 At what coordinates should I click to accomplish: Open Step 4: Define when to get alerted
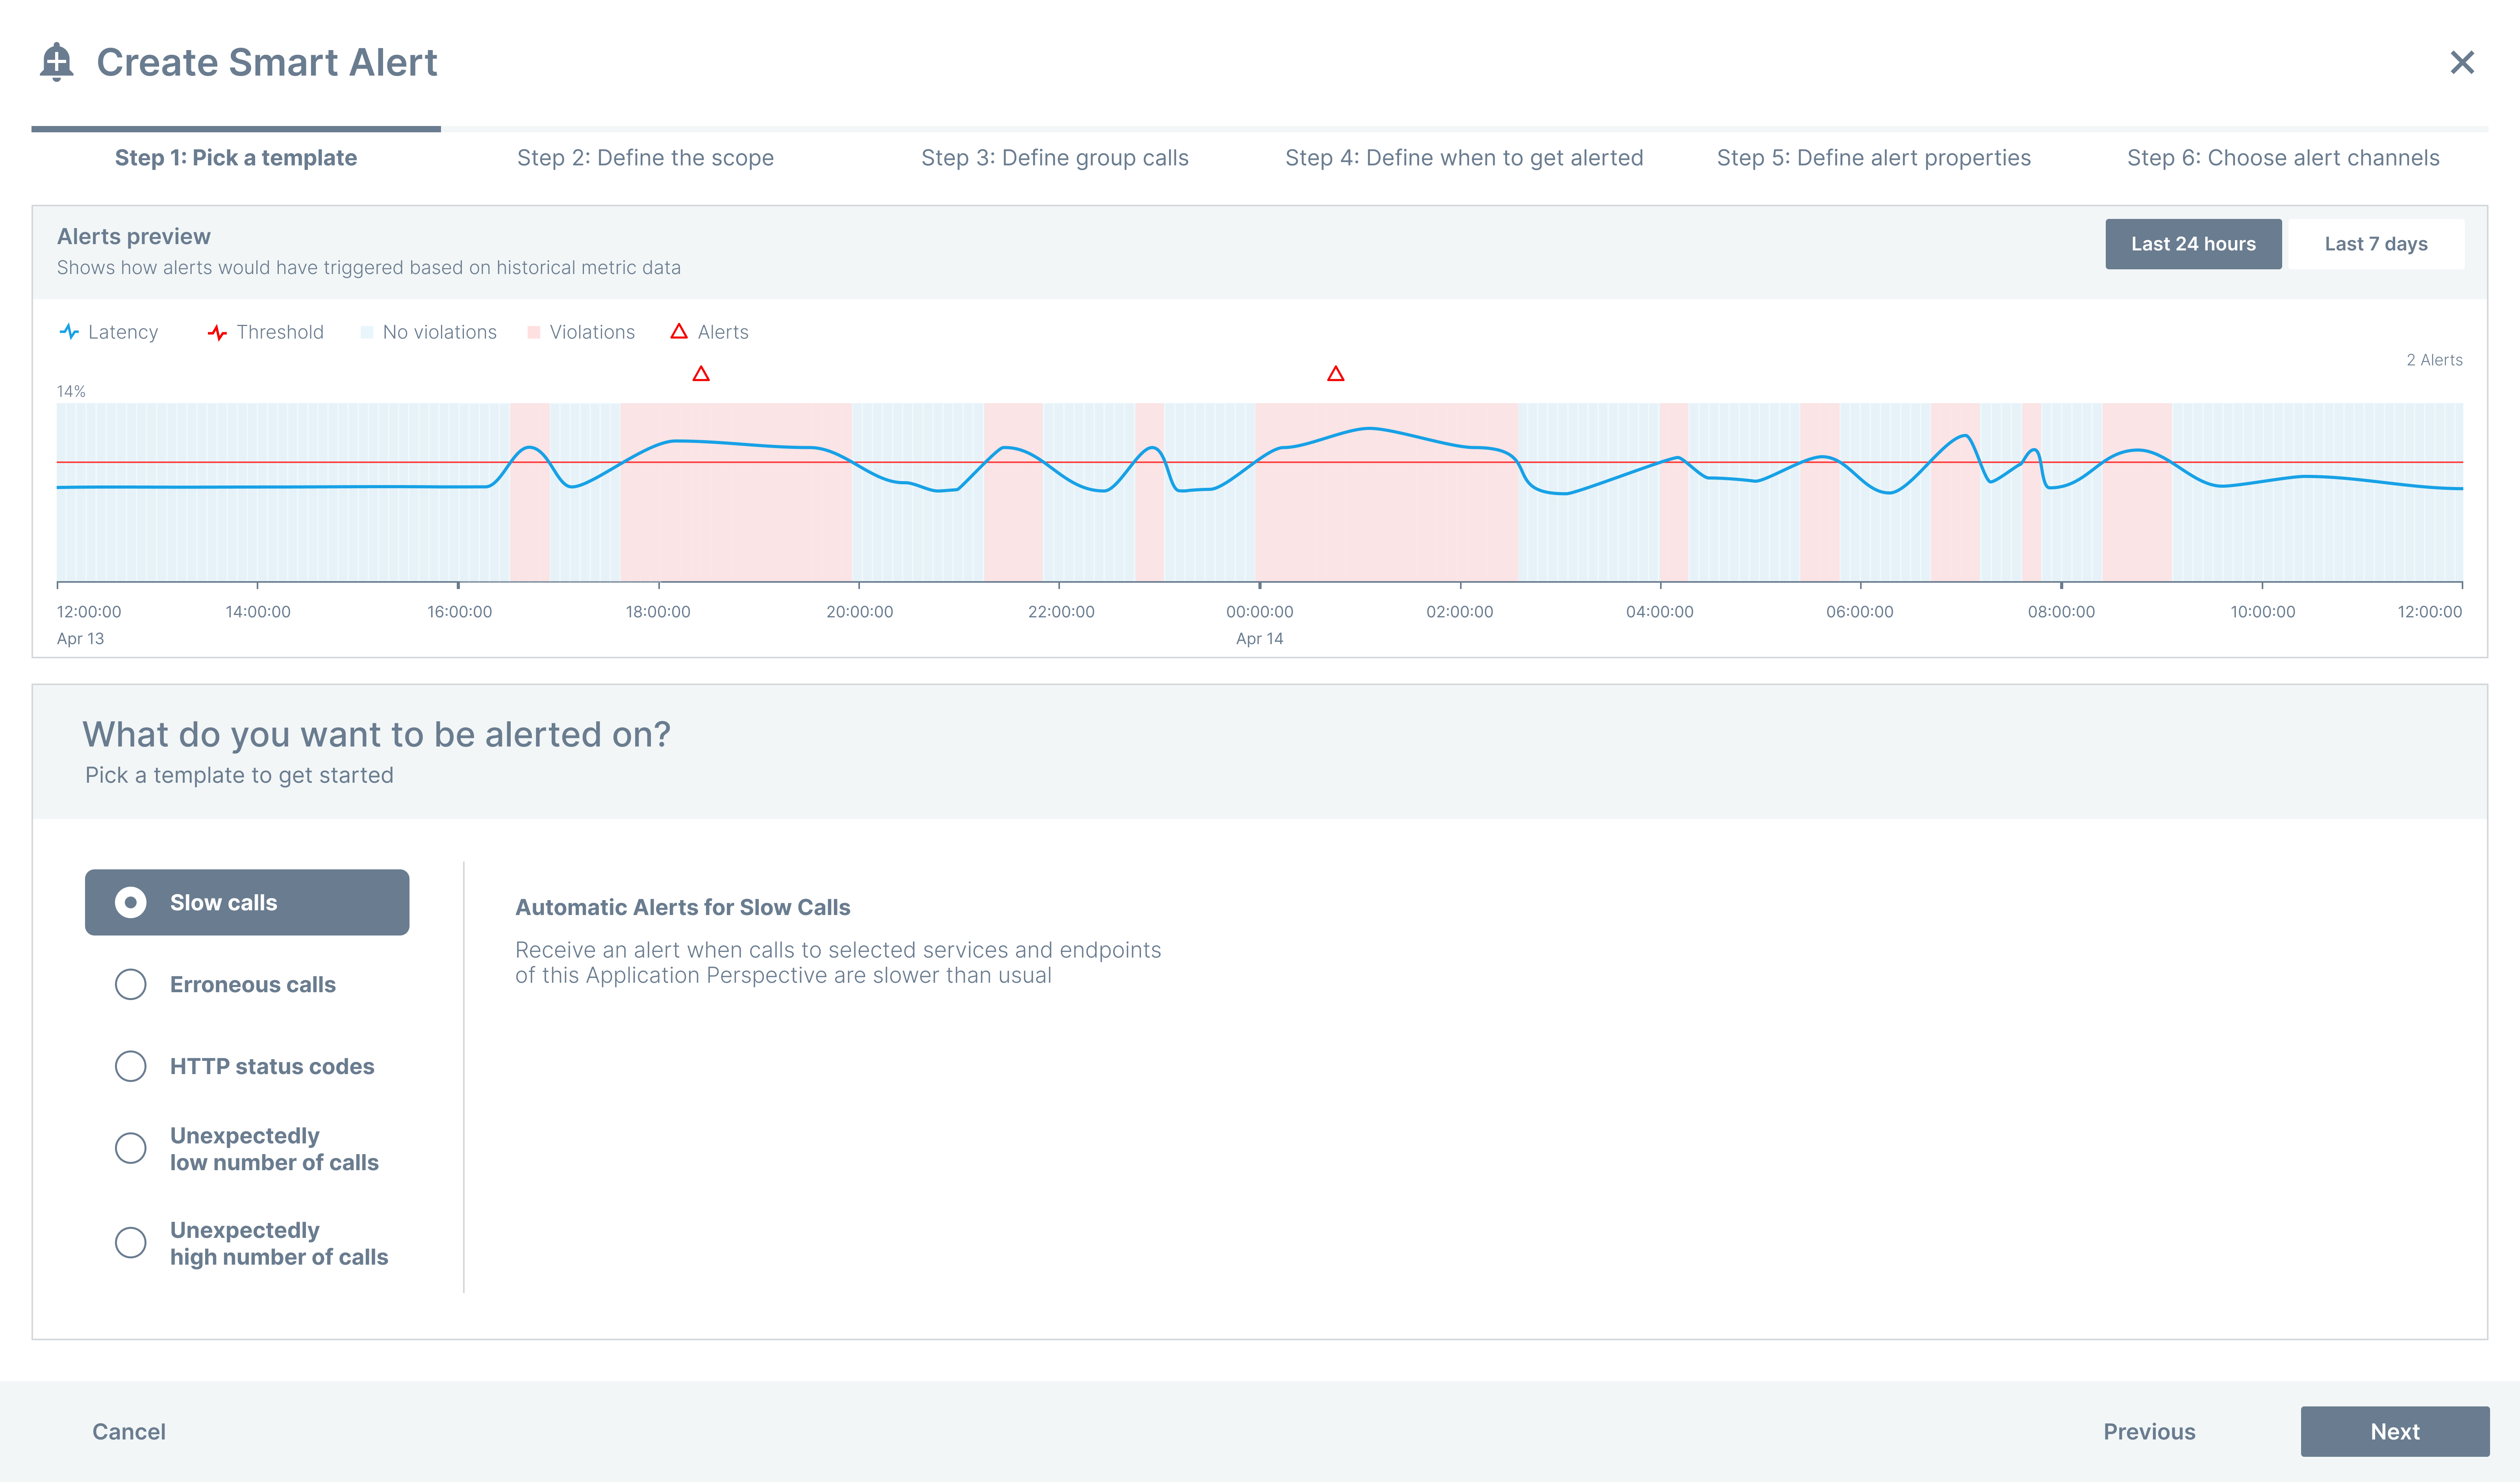tap(1463, 158)
